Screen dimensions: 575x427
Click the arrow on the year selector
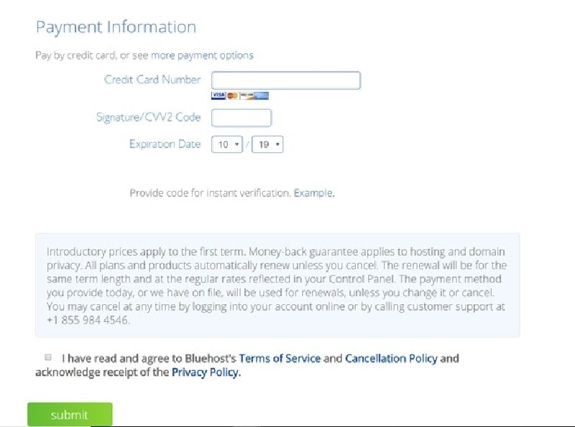[x=277, y=144]
